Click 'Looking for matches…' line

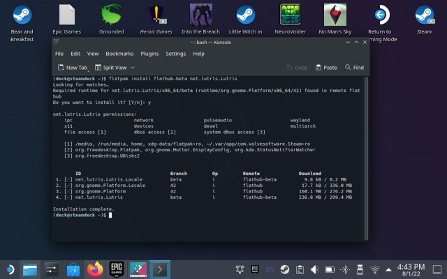[x=81, y=84]
